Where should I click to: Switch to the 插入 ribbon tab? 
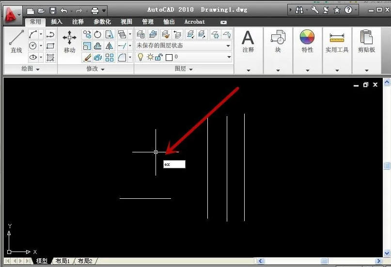[x=57, y=22]
